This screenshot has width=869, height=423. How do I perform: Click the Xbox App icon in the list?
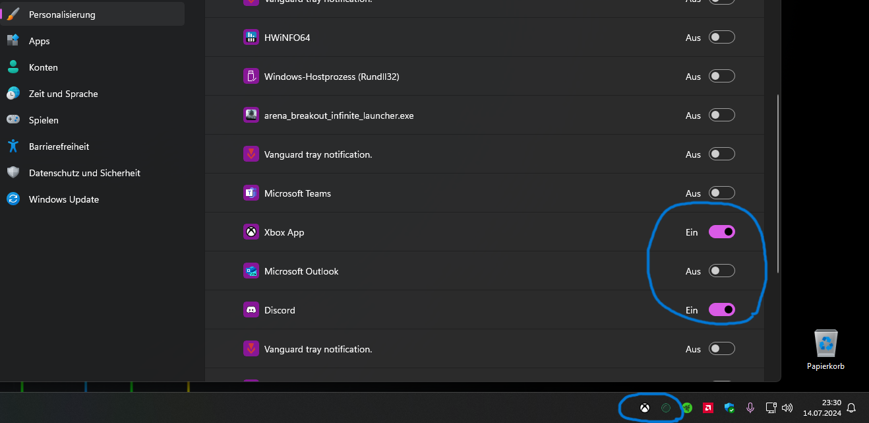(x=251, y=232)
